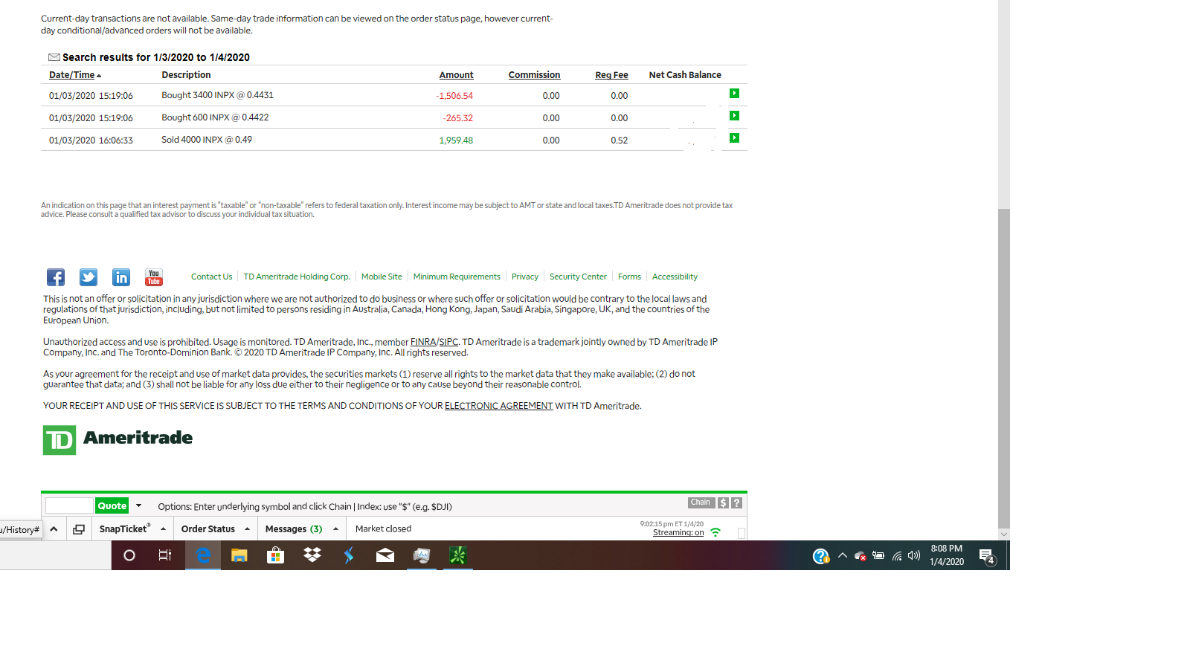The height and width of the screenshot is (669, 1190).
Task: Open the monitor chart app on taskbar
Action: click(422, 555)
